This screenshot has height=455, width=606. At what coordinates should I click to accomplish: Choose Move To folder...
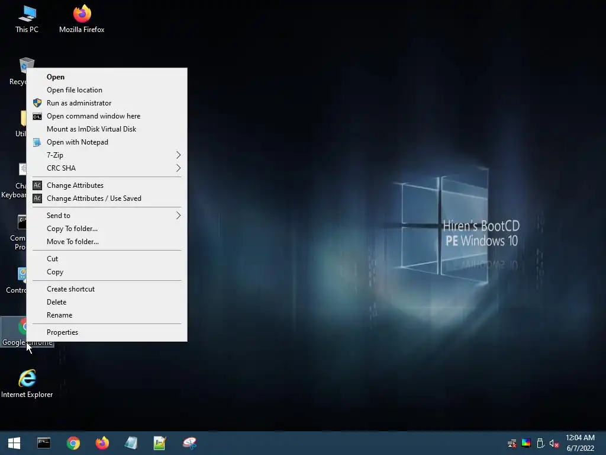coord(107,242)
